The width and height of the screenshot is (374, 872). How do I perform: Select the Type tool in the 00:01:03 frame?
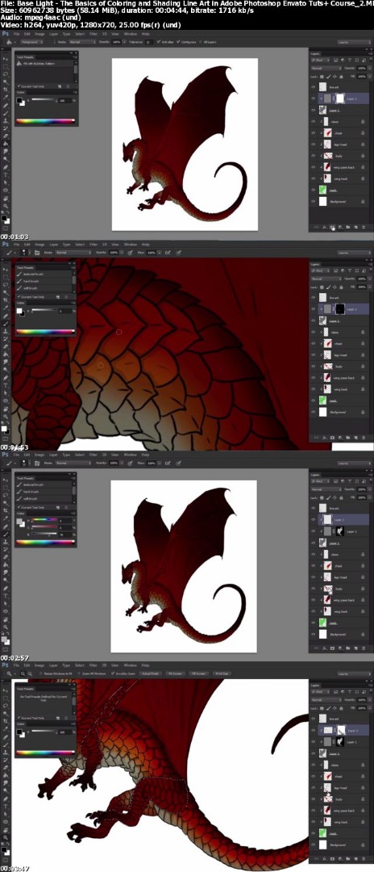click(6, 174)
